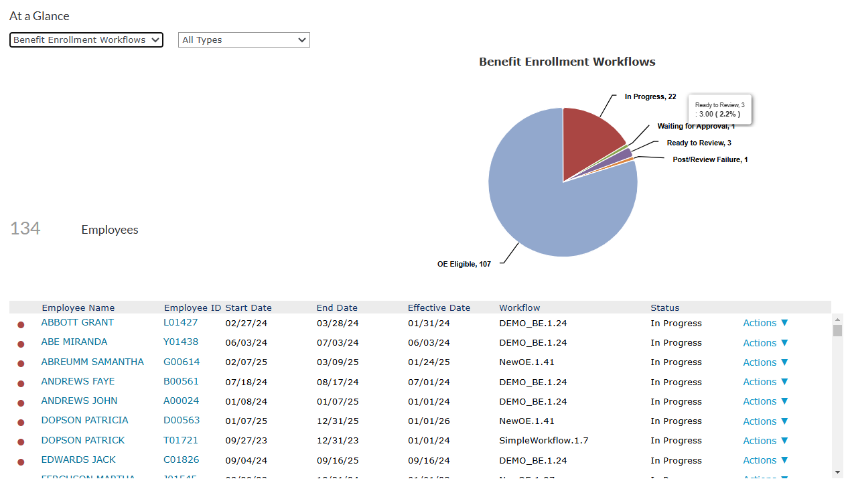Click the status dot next to ABE MIRANDA
Viewport: 848px width, 489px height.
click(21, 344)
